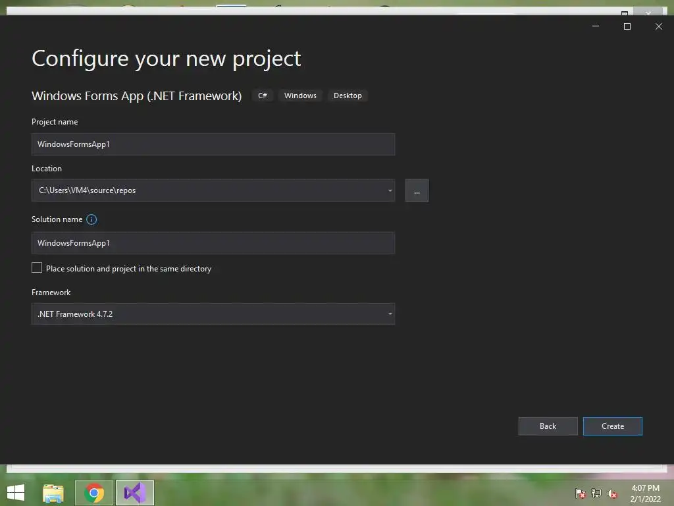Click the Windows platform tag

(x=300, y=96)
